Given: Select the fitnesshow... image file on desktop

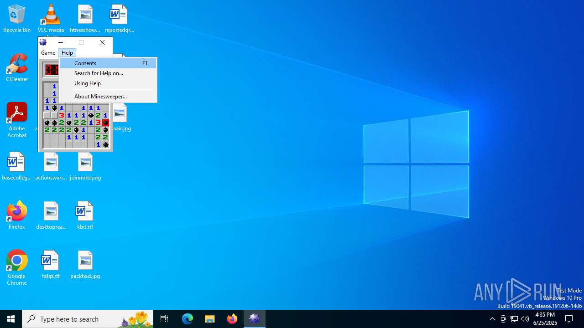Looking at the screenshot, I should point(85,19).
